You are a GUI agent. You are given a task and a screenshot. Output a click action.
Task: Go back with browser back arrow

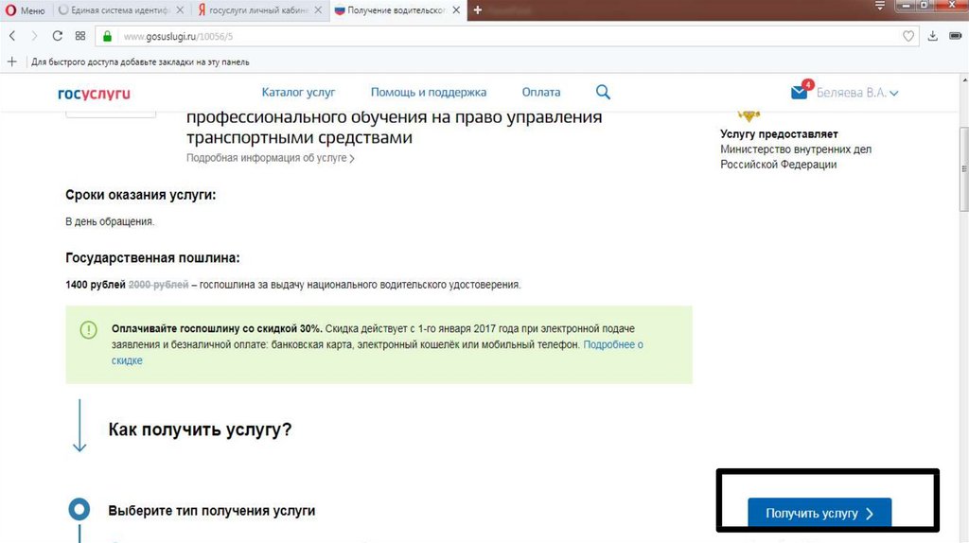click(12, 36)
